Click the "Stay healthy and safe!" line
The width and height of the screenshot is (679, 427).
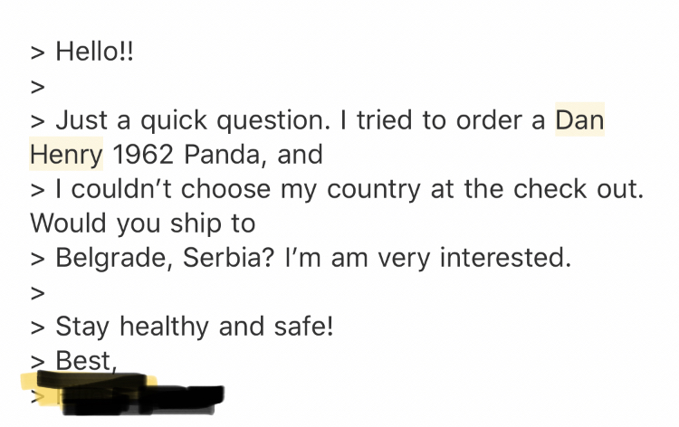(x=195, y=326)
